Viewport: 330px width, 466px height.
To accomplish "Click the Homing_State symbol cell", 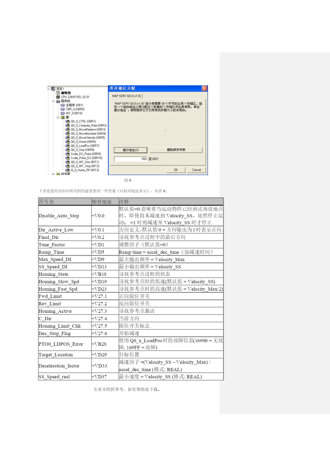I will tap(65, 274).
